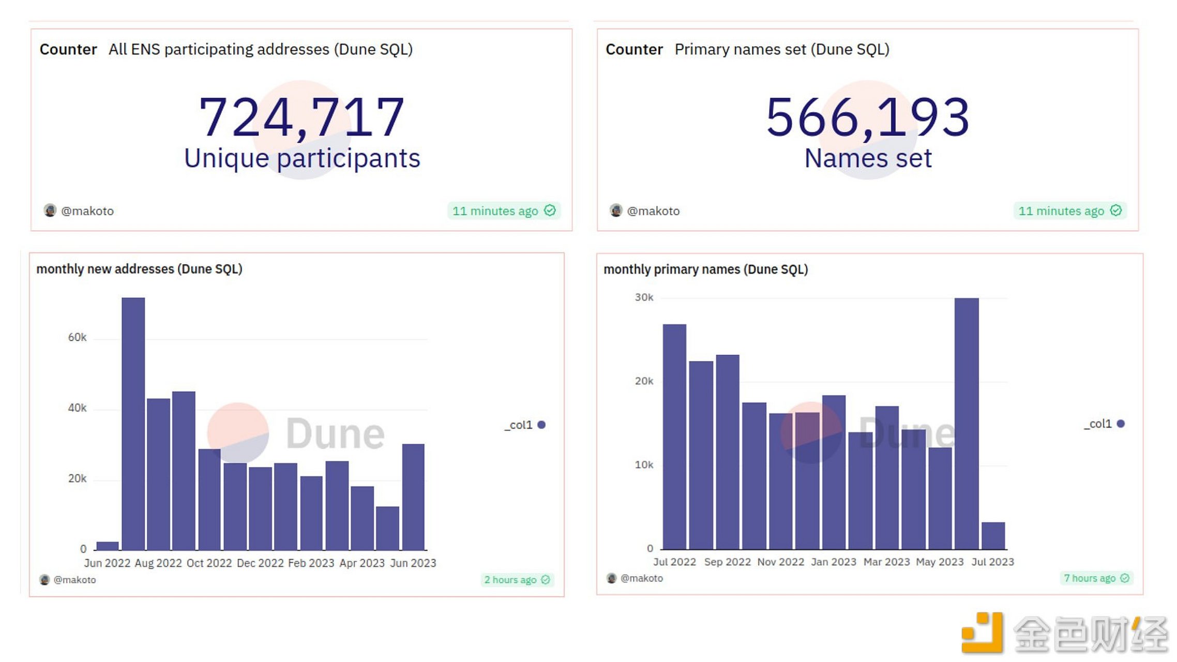1177x662 pixels.
Task: Click the 2 hours ago badge
Action: point(517,580)
